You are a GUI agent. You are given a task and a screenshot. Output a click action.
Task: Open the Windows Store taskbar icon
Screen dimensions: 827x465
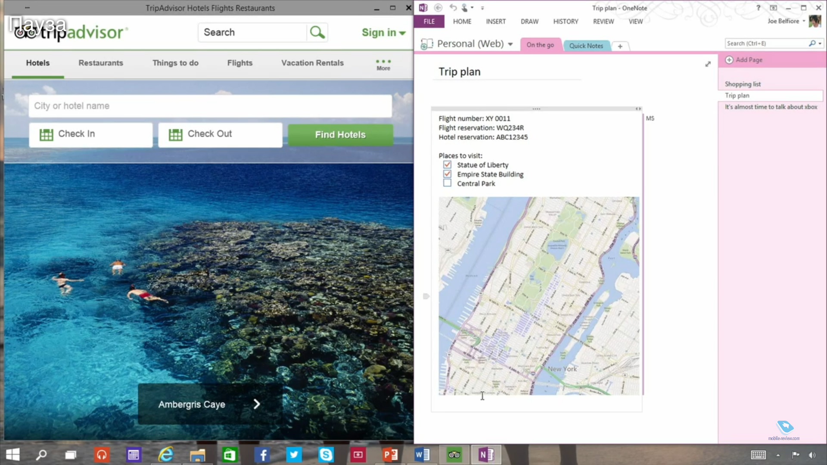tap(230, 455)
